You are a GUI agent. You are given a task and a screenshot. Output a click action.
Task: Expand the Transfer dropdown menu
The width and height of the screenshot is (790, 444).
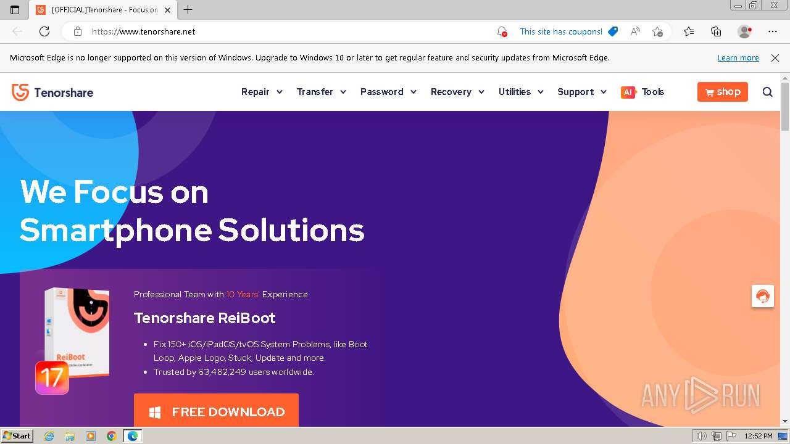(x=322, y=92)
